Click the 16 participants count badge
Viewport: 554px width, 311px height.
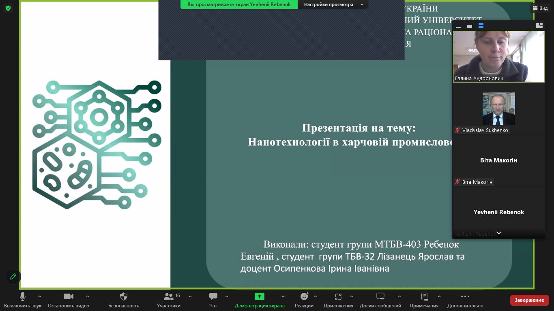pyautogui.click(x=178, y=296)
